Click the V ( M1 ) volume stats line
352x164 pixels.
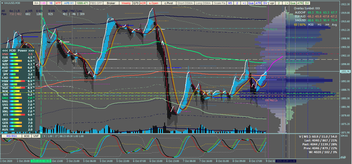coord(318,136)
